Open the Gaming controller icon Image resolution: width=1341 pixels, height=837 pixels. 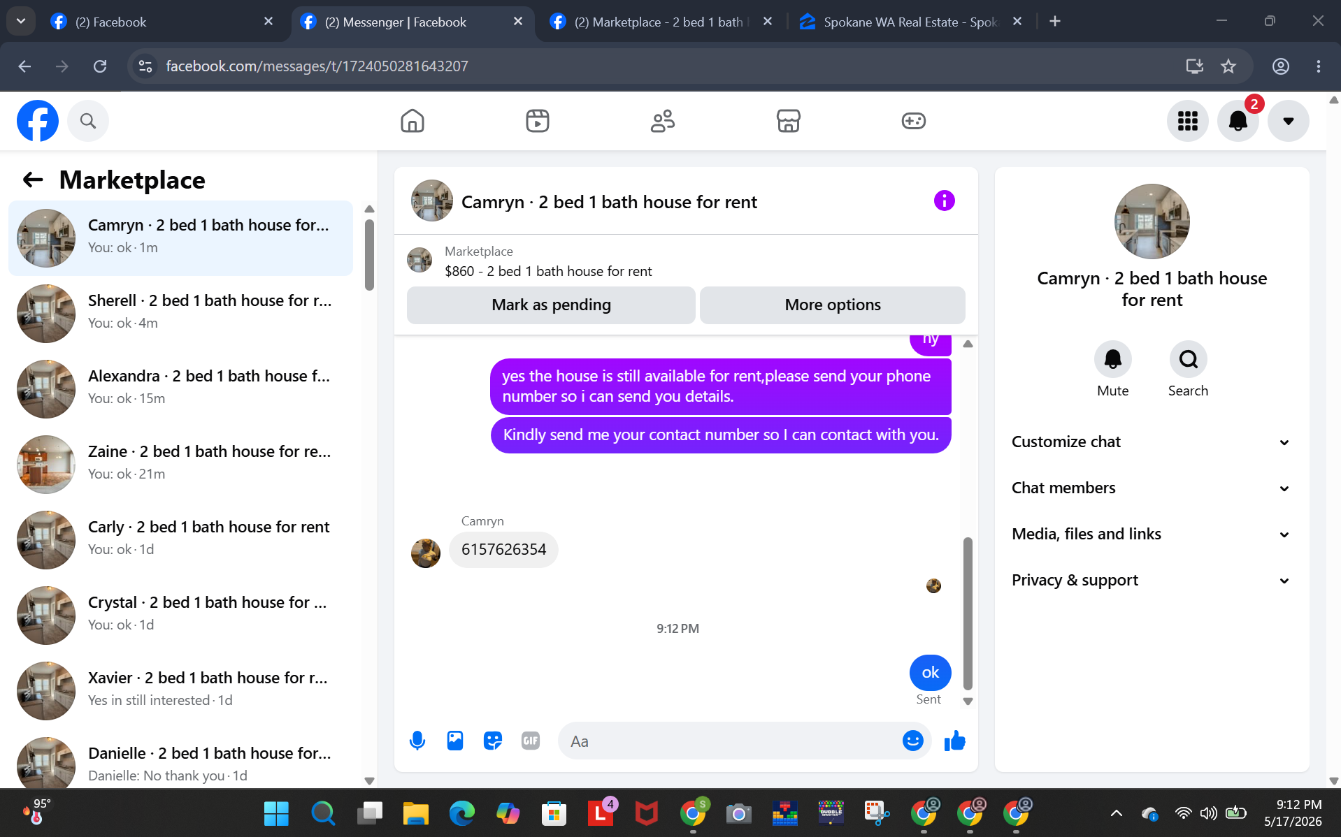pyautogui.click(x=913, y=121)
